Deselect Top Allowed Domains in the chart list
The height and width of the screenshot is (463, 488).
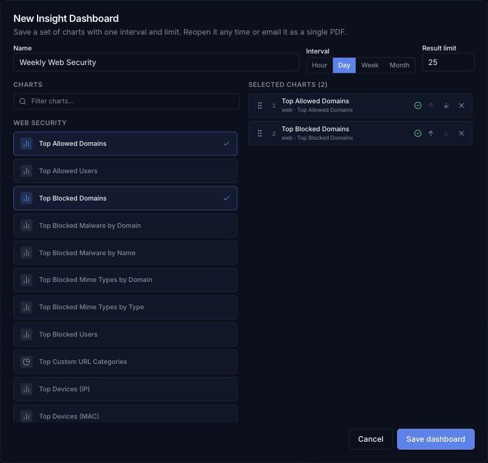(125, 143)
